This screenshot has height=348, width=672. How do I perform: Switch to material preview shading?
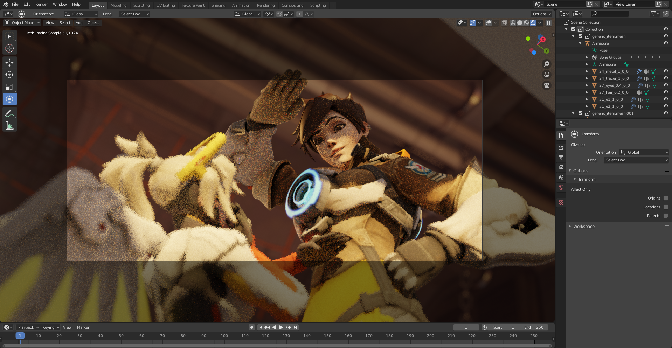pyautogui.click(x=526, y=23)
